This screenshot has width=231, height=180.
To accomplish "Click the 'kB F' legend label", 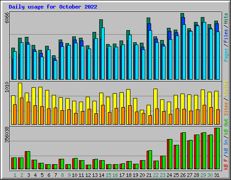I will coord(226,164).
